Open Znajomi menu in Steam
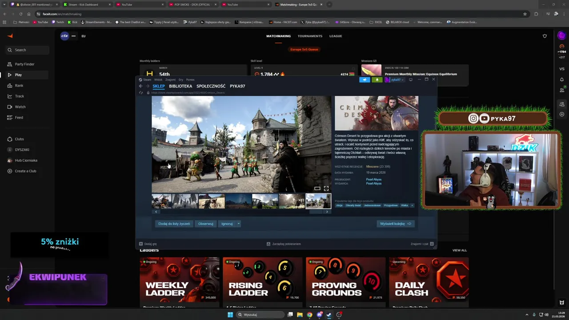Screen dimensions: 569x320 (170, 80)
